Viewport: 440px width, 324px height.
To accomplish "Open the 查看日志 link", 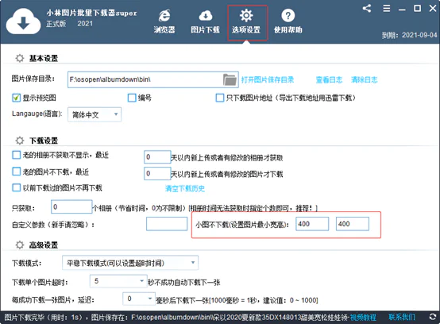I will tap(329, 79).
